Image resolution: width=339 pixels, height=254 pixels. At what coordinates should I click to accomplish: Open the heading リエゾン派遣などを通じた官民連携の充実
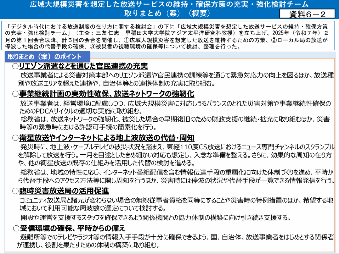point(83,66)
